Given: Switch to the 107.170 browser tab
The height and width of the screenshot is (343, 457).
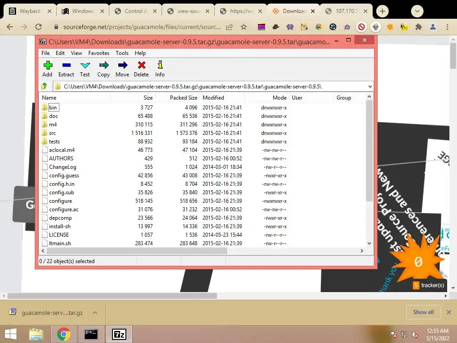Looking at the screenshot, I should point(346,11).
